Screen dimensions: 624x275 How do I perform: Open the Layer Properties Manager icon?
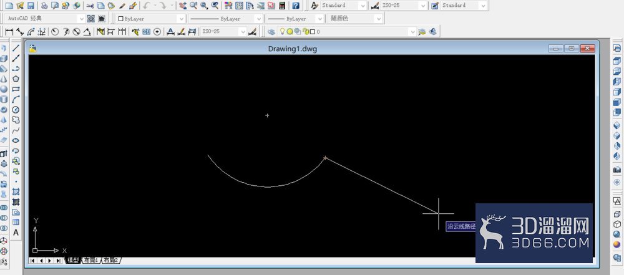point(271,32)
